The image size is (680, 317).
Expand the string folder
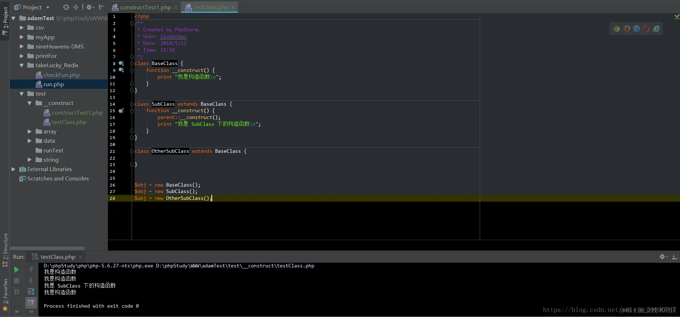click(29, 160)
